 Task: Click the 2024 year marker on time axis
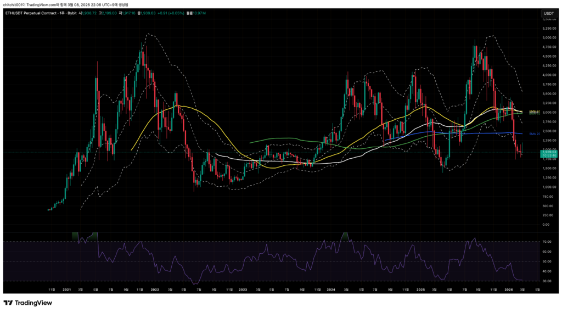click(x=331, y=288)
